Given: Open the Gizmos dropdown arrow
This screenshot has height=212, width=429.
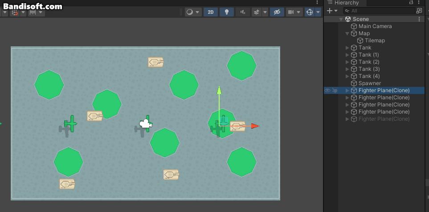Looking at the screenshot, I should coord(318,12).
